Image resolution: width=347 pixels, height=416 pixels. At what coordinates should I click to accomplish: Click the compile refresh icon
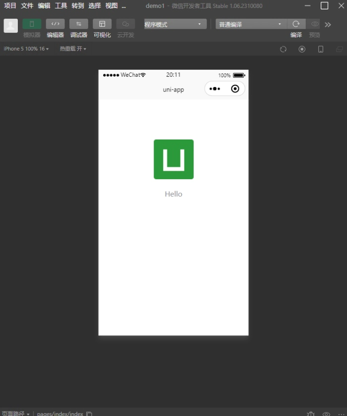(x=296, y=24)
